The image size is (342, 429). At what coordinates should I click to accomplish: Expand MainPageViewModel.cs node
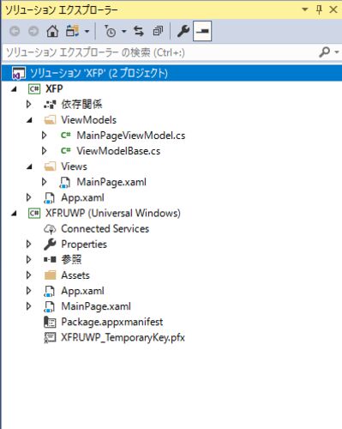click(x=44, y=136)
